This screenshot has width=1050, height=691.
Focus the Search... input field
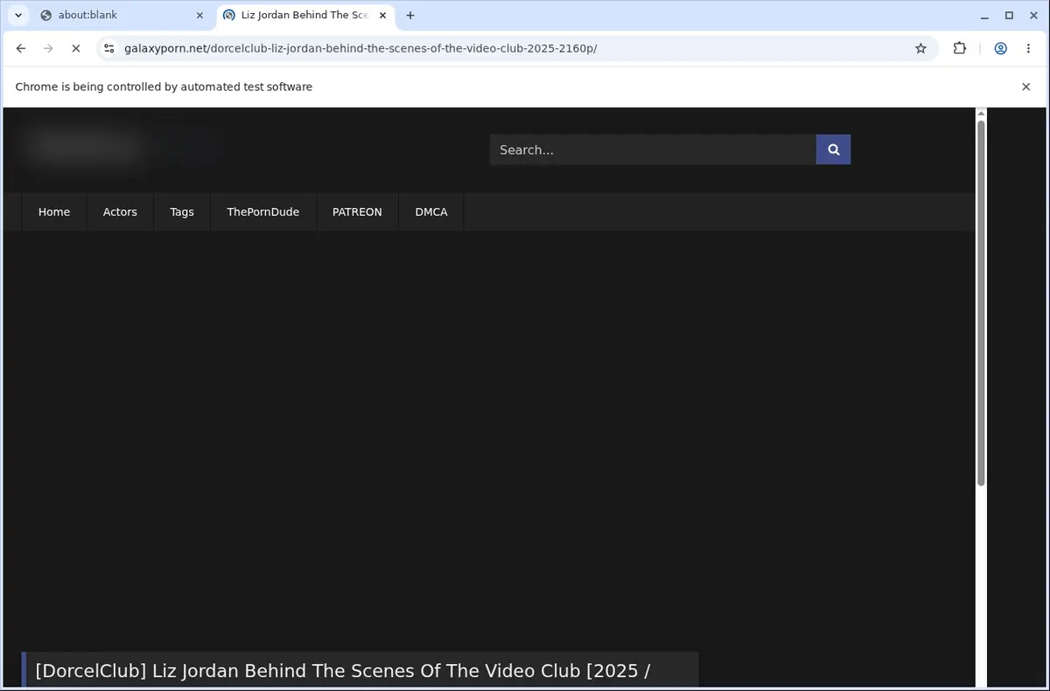(653, 150)
